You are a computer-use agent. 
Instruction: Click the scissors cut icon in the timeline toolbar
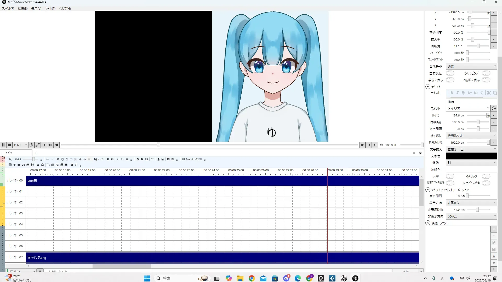[58, 159]
